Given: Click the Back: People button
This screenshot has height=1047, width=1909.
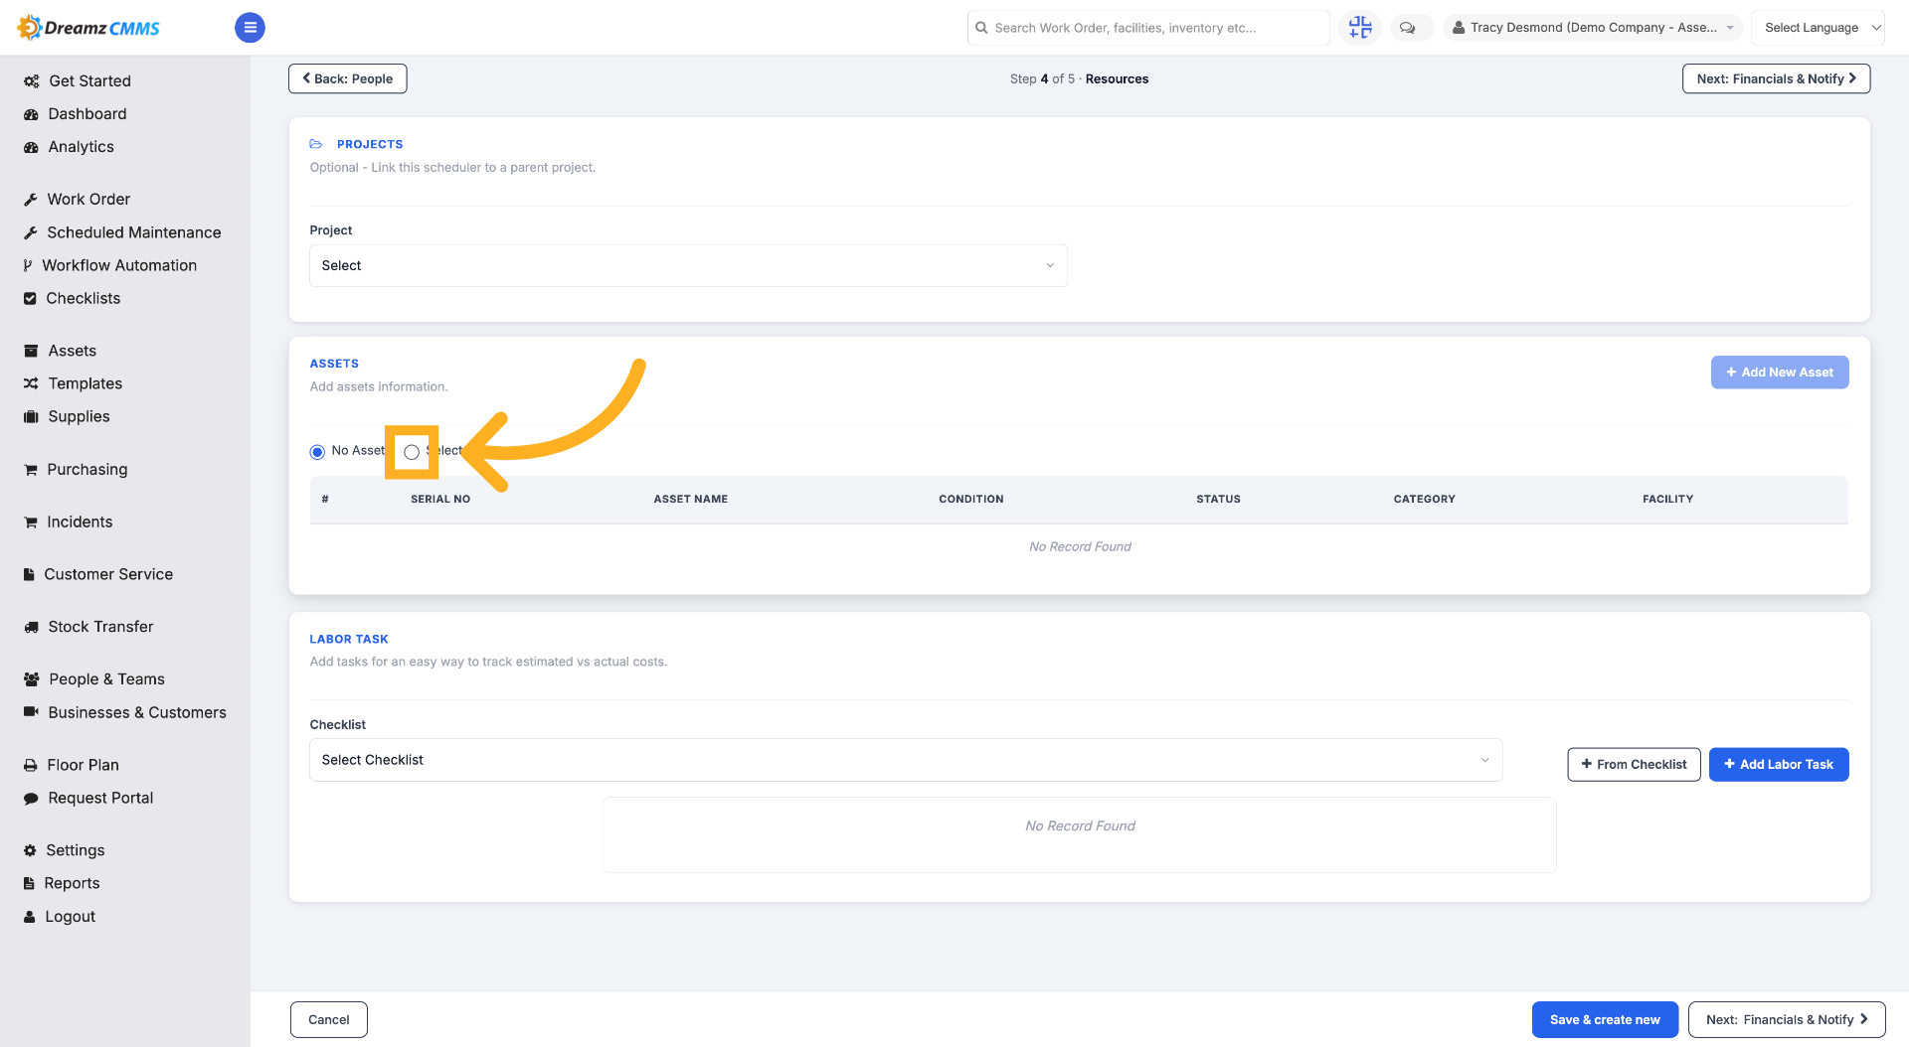Looking at the screenshot, I should [348, 78].
